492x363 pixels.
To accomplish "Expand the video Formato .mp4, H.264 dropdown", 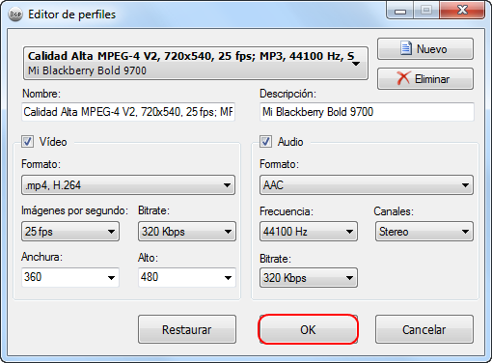I will (x=128, y=185).
